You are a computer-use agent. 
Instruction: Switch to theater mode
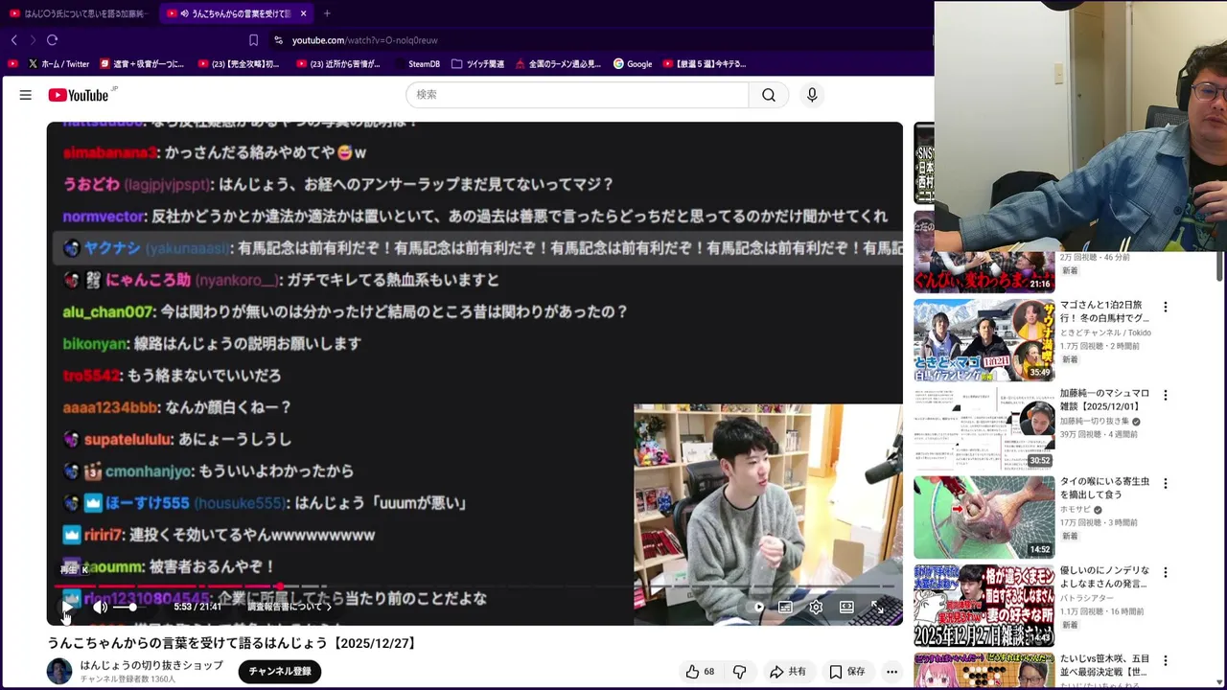[x=846, y=607]
